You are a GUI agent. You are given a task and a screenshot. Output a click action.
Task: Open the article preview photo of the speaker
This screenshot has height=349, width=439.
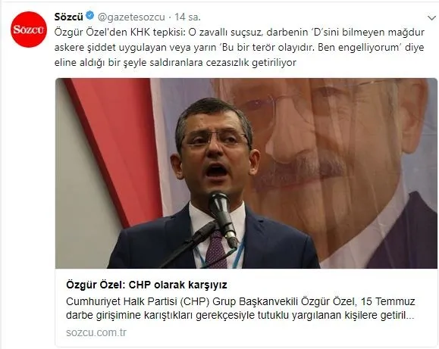point(246,173)
